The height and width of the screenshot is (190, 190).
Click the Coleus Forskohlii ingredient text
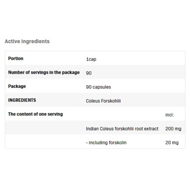point(103,101)
